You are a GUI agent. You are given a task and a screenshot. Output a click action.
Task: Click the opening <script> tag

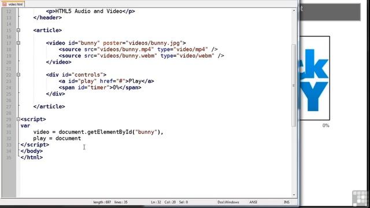pyautogui.click(x=34, y=120)
